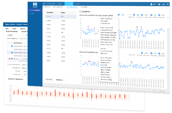Go to home via the house icon

click(x=164, y=4)
